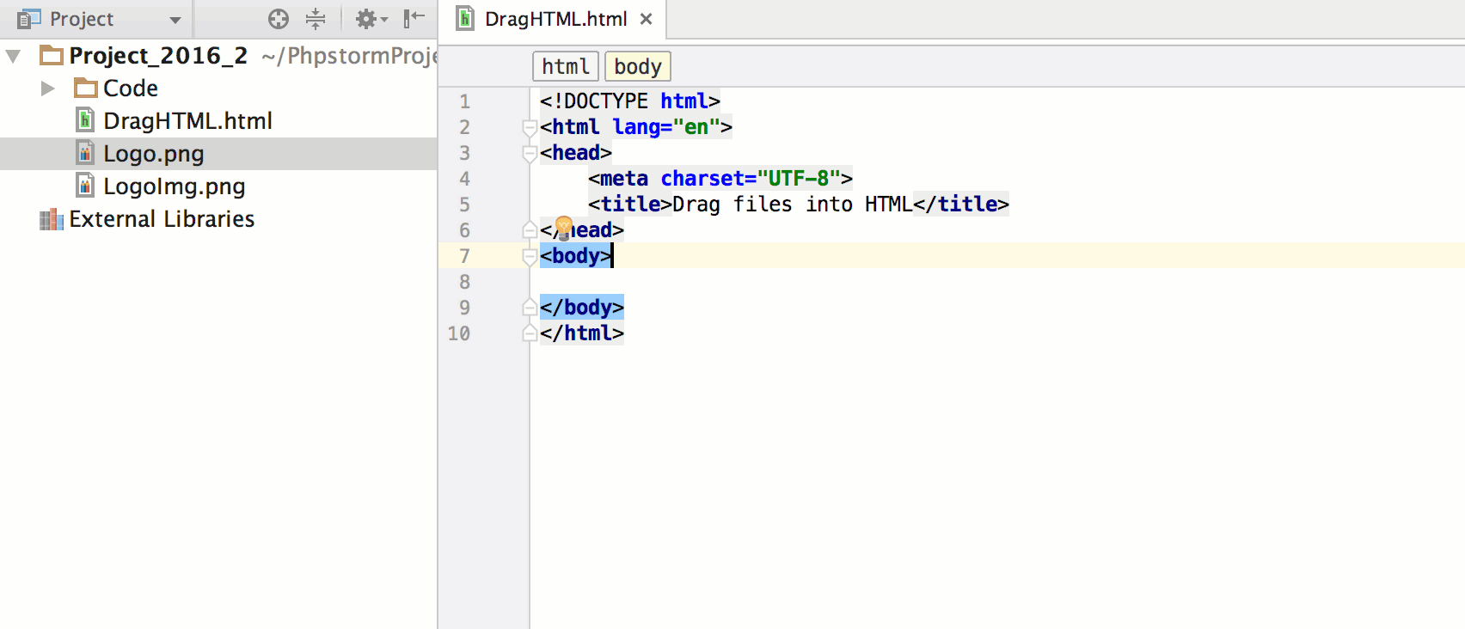Click the closing </html> tag
This screenshot has height=629, width=1465.
pos(582,333)
